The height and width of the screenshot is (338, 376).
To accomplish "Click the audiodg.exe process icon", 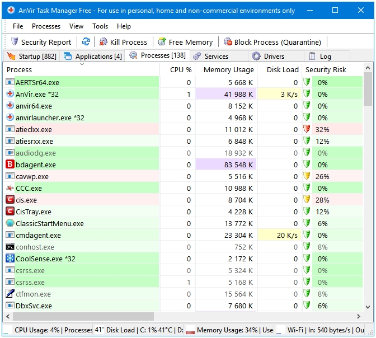I will [x=10, y=153].
